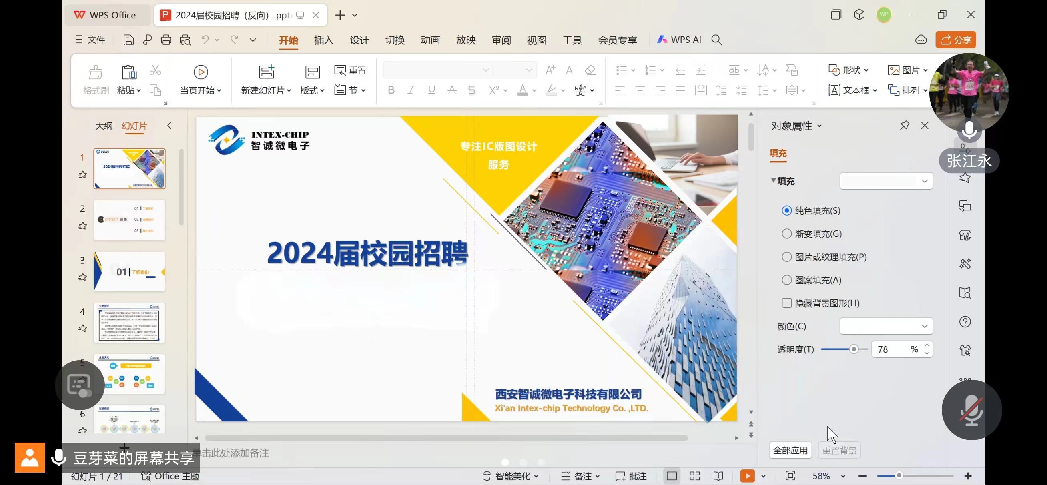Open the search magnifier icon

[717, 40]
